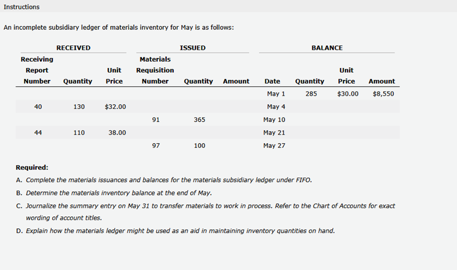
Task: Select the BALANCE column group heading
Action: pos(327,48)
